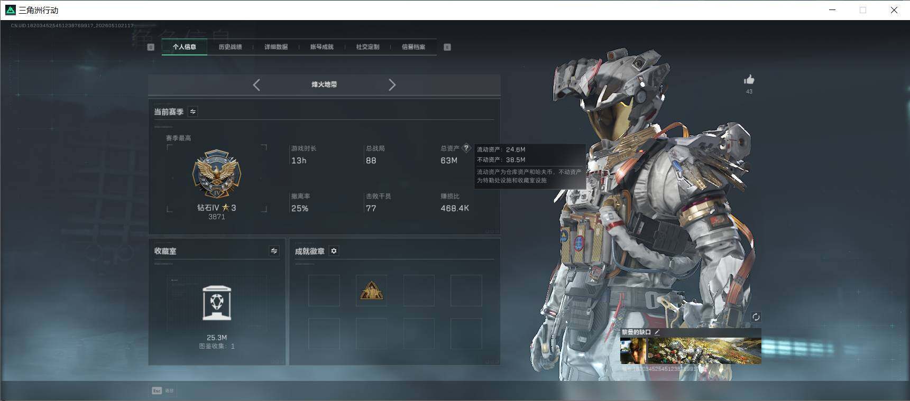Click the 三角洲行动 app logo icon
This screenshot has width=910, height=401.
[10, 10]
